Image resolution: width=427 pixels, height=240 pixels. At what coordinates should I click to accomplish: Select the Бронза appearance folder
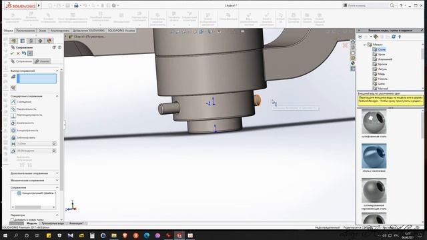(380, 64)
